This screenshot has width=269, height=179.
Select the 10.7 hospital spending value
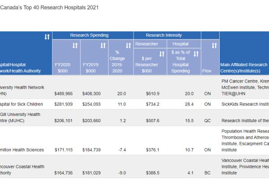point(189,150)
